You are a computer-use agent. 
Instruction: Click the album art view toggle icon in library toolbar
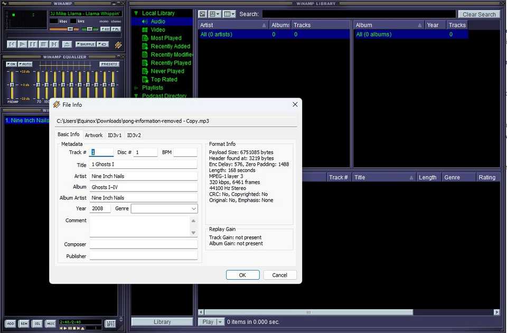(x=202, y=14)
